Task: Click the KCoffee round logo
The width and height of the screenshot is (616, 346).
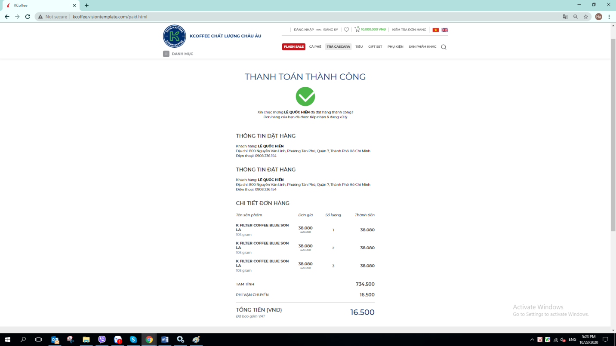Action: tap(174, 36)
